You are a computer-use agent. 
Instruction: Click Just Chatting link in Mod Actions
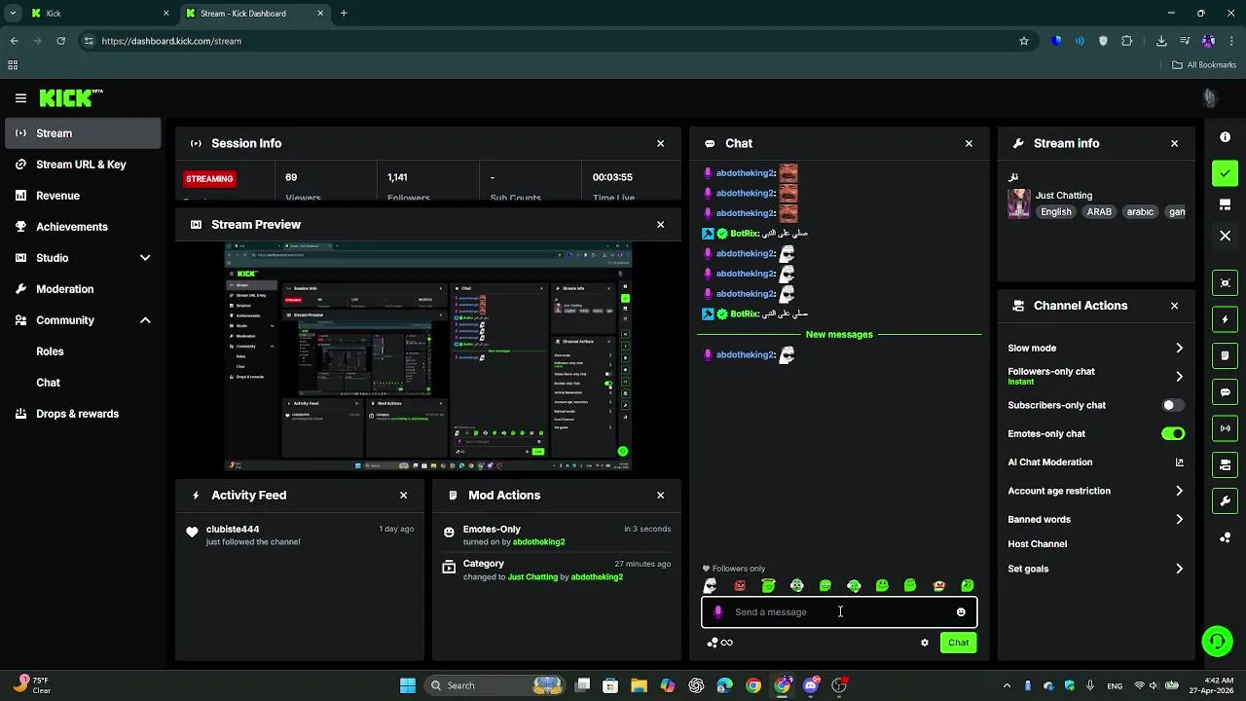coord(533,577)
